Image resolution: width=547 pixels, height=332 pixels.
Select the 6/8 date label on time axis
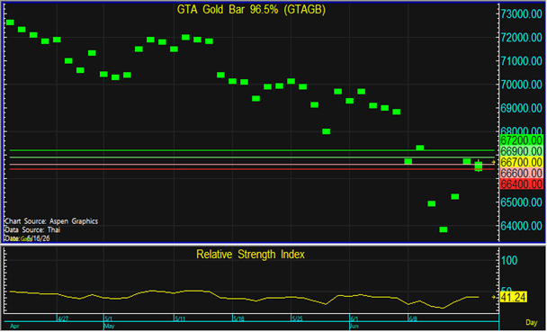click(x=413, y=319)
